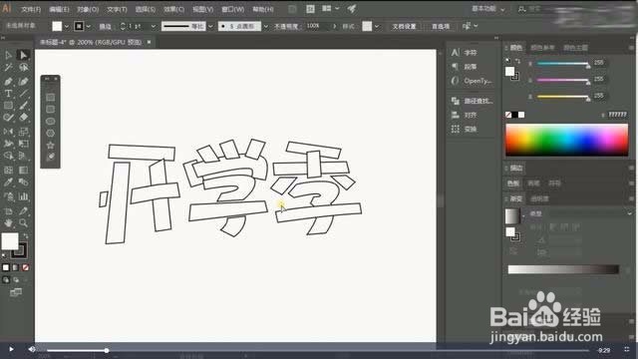This screenshot has width=638, height=359.
Task: Select the Paintbrush tool
Action: 24,106
